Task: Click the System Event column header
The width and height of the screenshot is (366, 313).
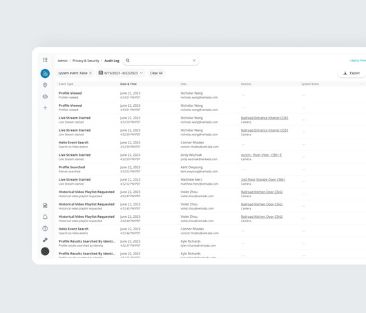Action: pos(310,84)
